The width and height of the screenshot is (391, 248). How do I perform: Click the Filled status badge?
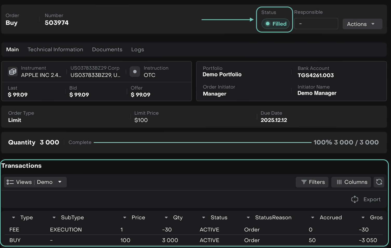275,24
